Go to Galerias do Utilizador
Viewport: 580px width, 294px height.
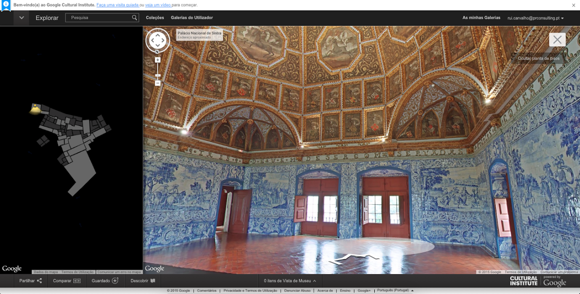pos(192,18)
